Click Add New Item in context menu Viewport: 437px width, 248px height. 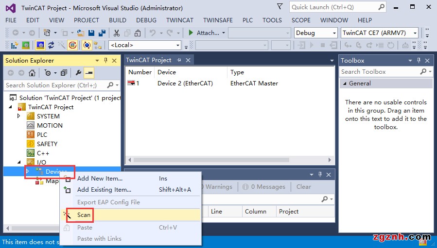[x=100, y=178]
